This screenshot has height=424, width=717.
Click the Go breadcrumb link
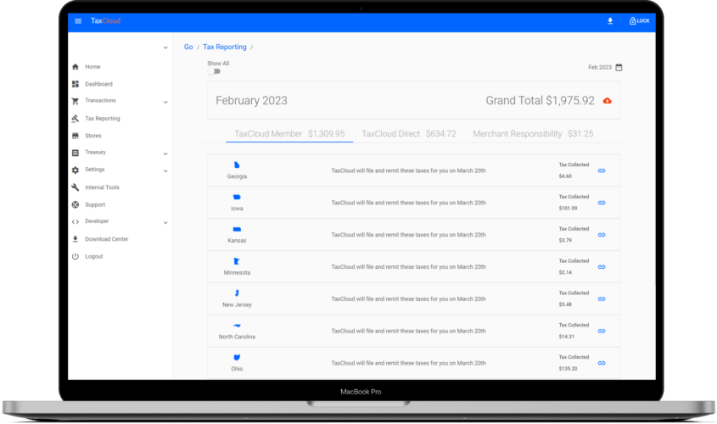pyautogui.click(x=188, y=47)
